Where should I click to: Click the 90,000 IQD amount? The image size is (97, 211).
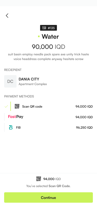pos(49,47)
